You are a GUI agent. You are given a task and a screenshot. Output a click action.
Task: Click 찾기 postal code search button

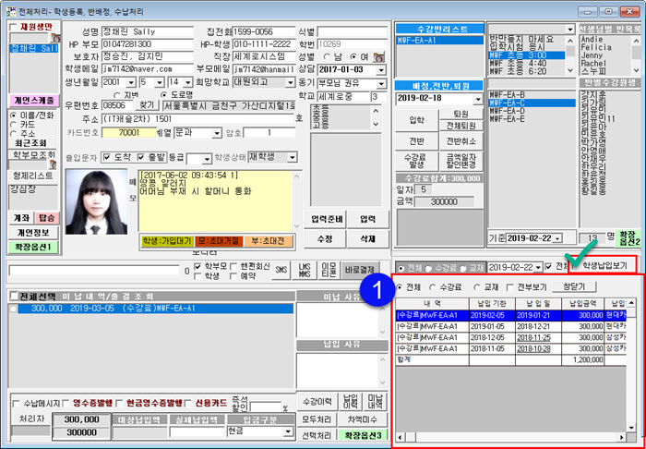(x=147, y=104)
